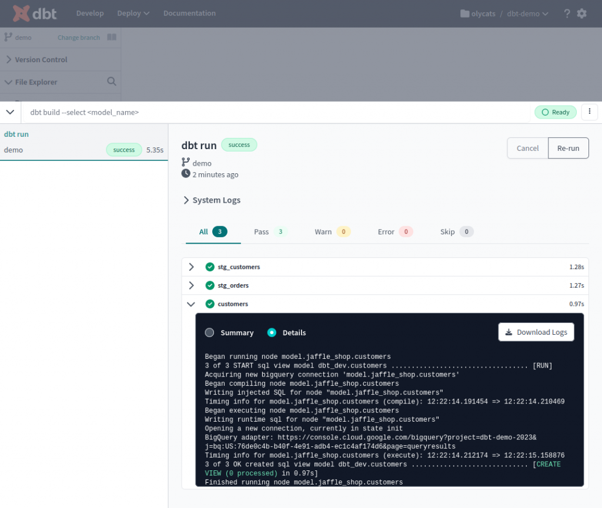The image size is (602, 508).
Task: Open the help question mark icon
Action: pos(567,14)
